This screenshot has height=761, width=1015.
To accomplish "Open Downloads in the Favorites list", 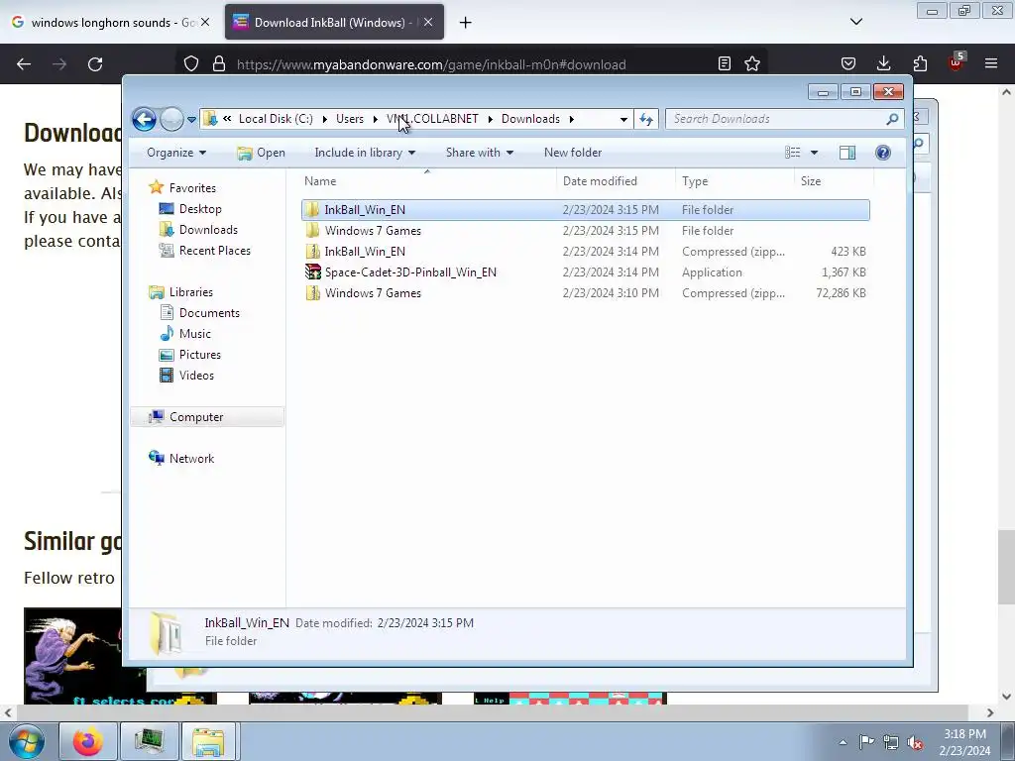I will coord(208,230).
